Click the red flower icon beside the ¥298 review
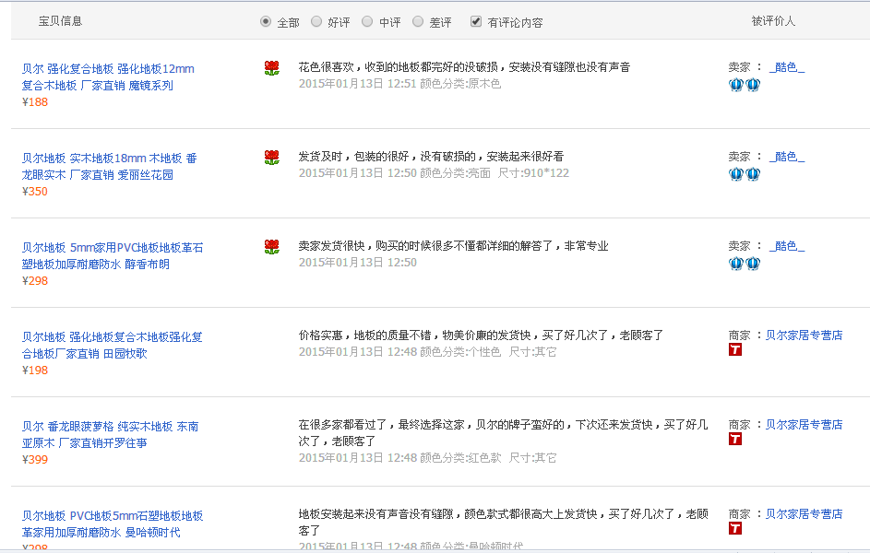The width and height of the screenshot is (870, 553). click(271, 247)
